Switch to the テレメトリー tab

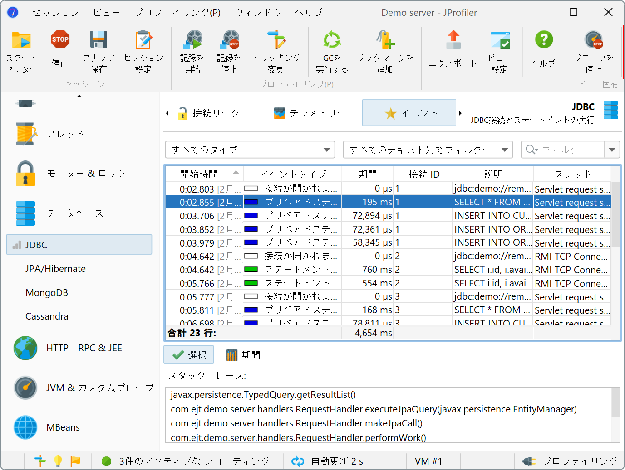point(310,113)
